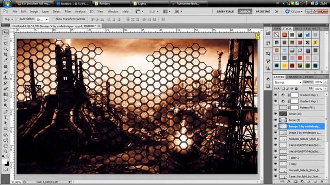
Task: Select the Lasso tool
Action: 6,43
